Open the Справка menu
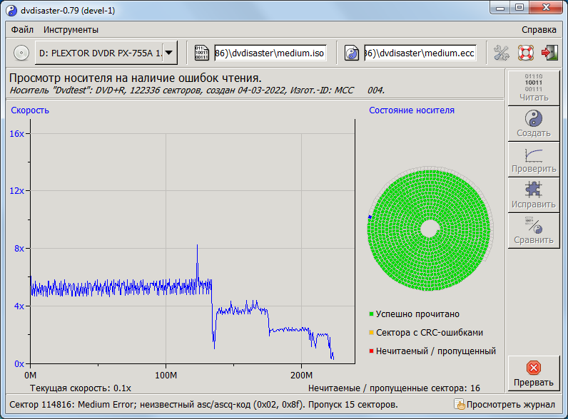This screenshot has width=568, height=419. [539, 30]
